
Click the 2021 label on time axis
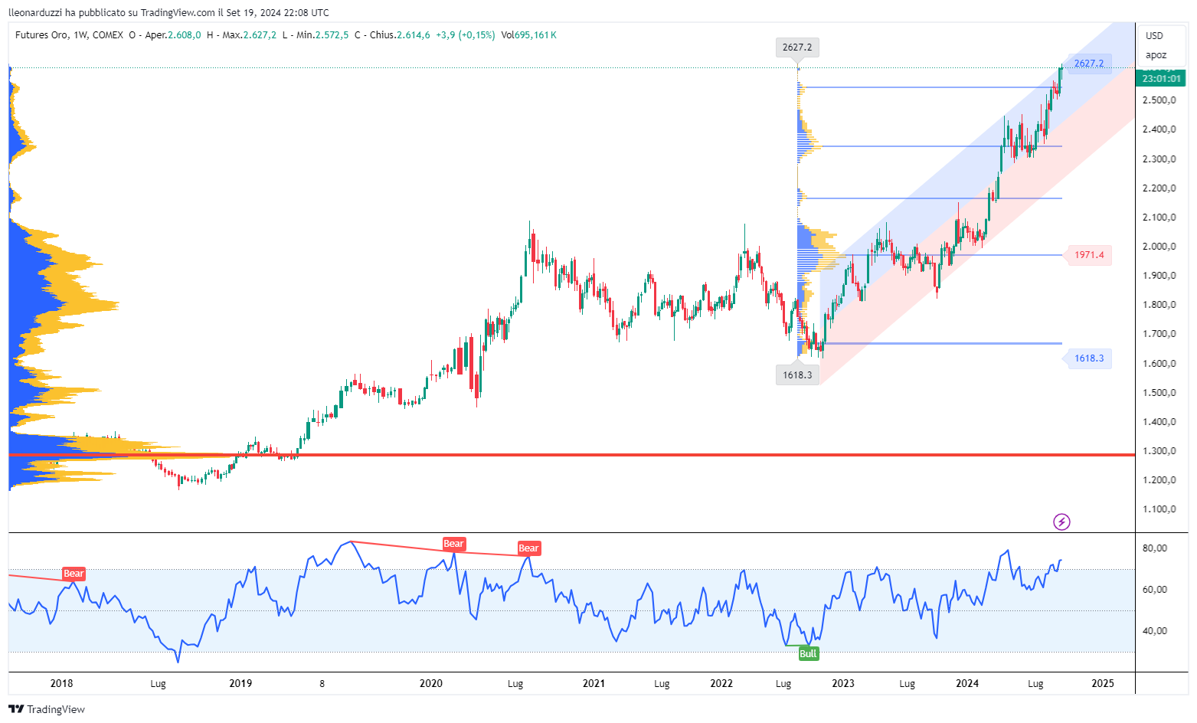[594, 683]
